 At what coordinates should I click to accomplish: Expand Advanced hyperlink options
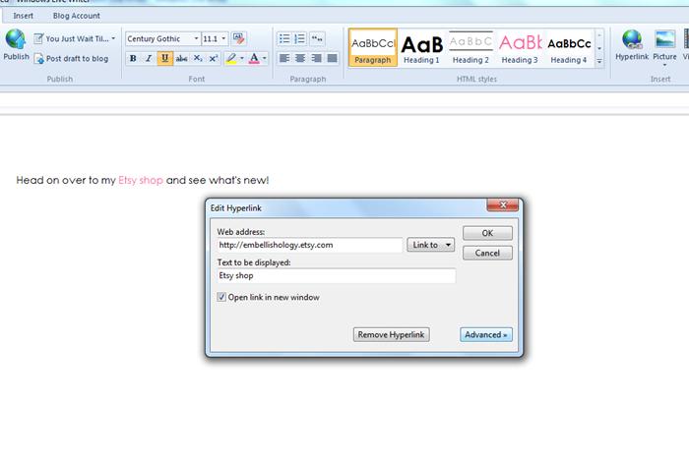(x=486, y=335)
